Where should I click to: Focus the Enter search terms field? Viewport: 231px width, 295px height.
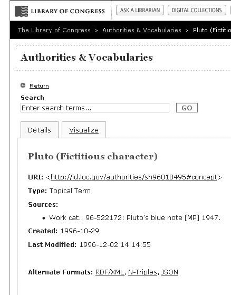95,108
